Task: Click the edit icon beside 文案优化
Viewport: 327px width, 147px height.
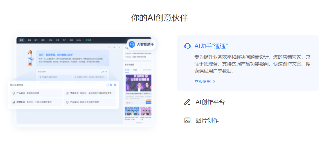Action: (x=67, y=93)
